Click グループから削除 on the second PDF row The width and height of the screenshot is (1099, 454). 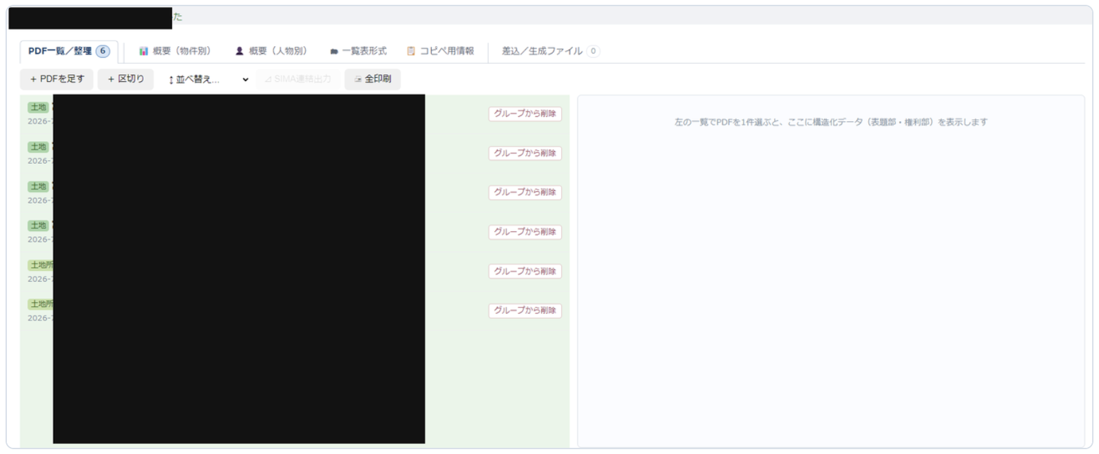(525, 153)
